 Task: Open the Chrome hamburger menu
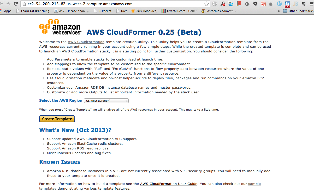tap(311, 4)
